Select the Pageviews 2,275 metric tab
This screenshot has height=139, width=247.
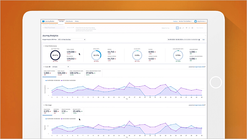tap(47, 111)
